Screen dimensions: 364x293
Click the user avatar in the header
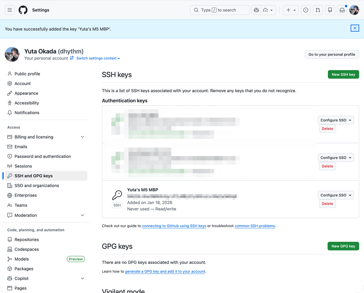pos(354,10)
